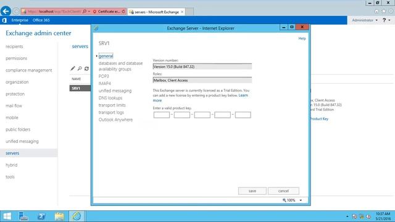Image resolution: width=395 pixels, height=222 pixels.
Task: Click Product Key link in background details pane
Action: coord(319,119)
